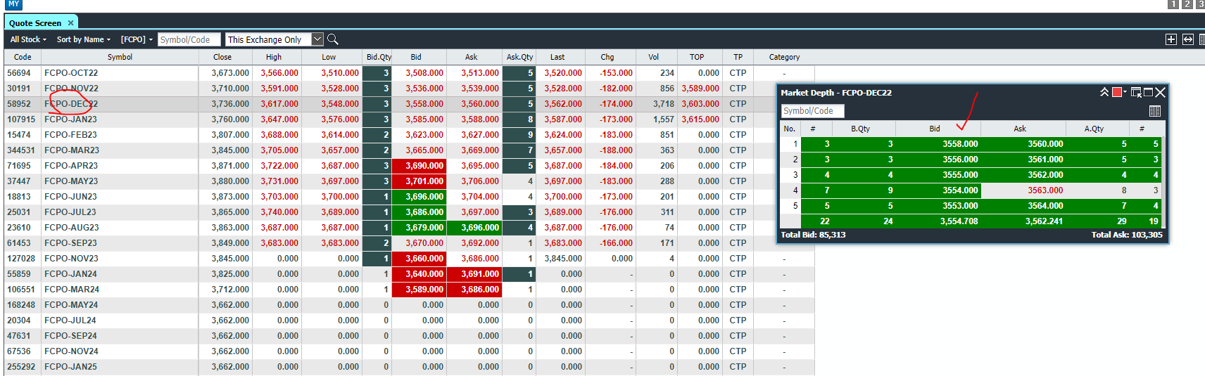Select the FCPO-JAN23 row symbol
Screen dimensions: 1205x376
coord(70,119)
